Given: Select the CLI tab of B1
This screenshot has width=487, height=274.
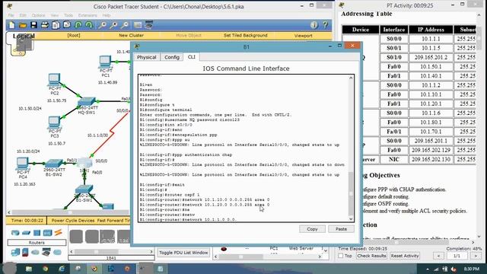Looking at the screenshot, I should [x=191, y=57].
